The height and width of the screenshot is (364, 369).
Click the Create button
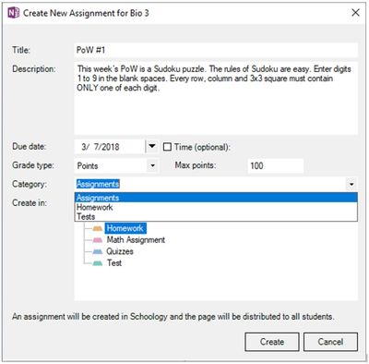[x=272, y=342]
